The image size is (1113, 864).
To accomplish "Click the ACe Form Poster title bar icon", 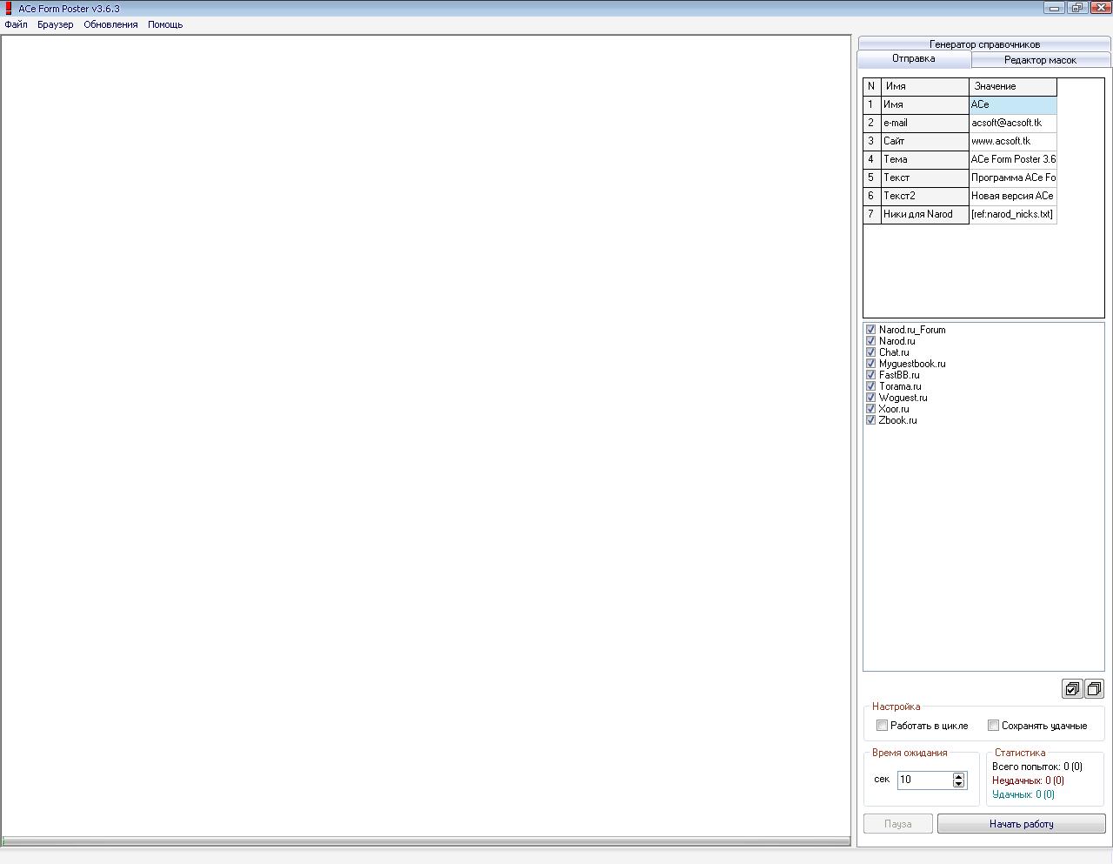I will tap(9, 9).
